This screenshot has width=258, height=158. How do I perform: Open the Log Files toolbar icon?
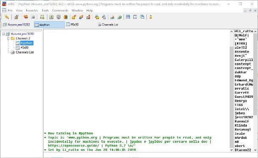[x=104, y=17]
